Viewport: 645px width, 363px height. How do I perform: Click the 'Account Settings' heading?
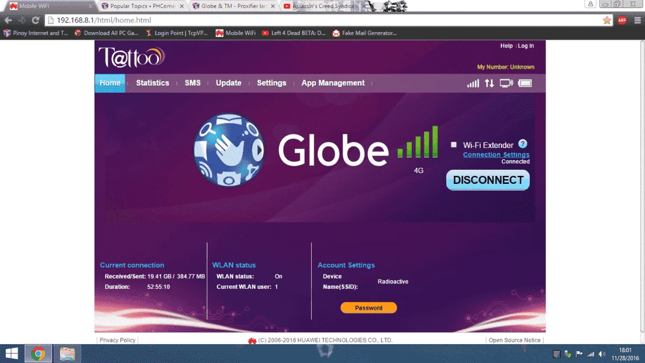[346, 265]
